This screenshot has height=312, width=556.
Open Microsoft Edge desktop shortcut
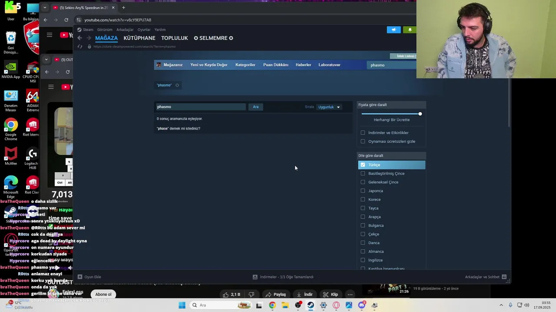point(11,187)
